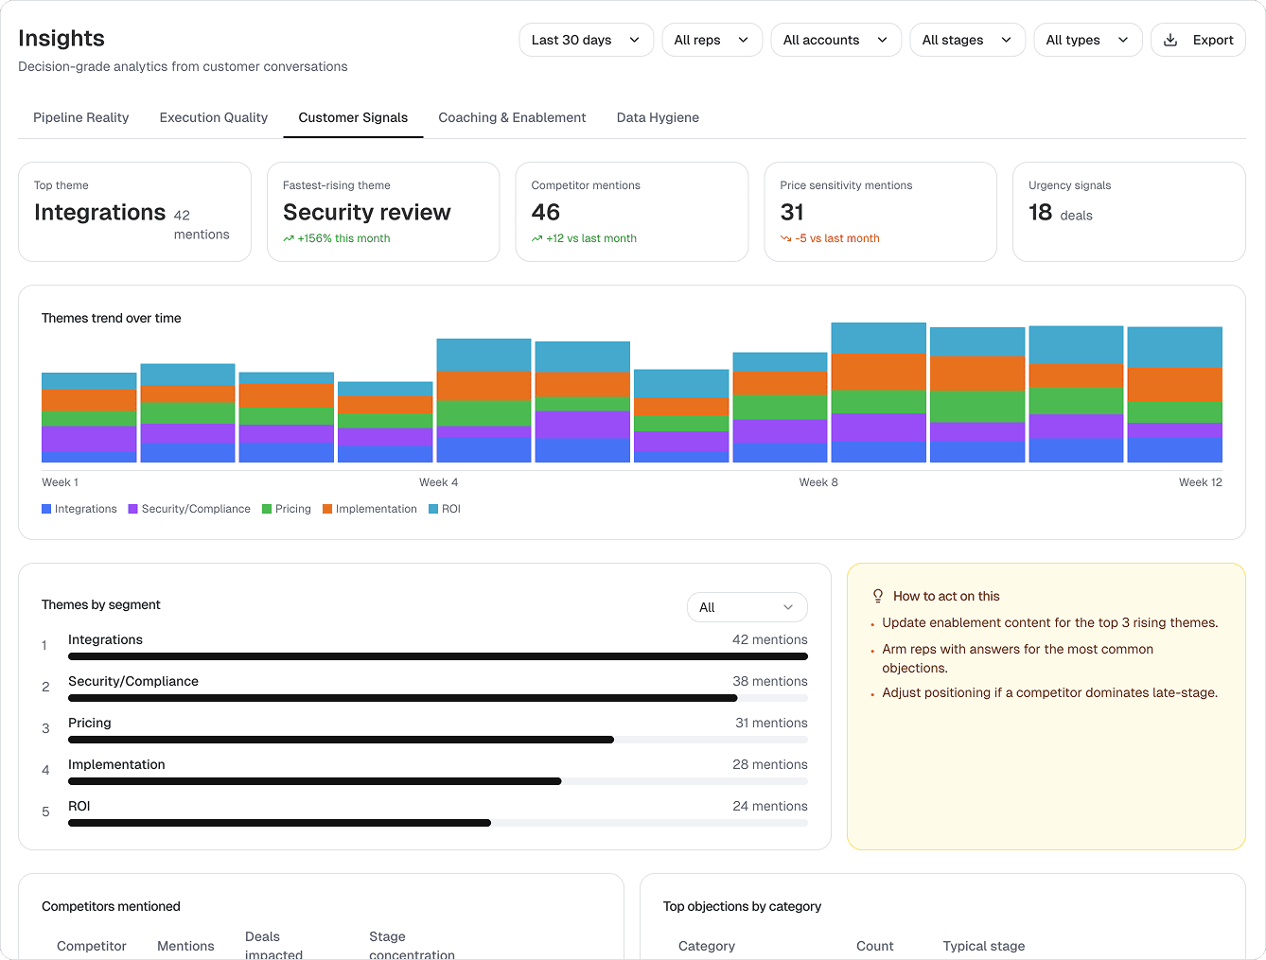Click the lightbulb icon beside How to act on this
1266x960 pixels.
[x=878, y=596]
